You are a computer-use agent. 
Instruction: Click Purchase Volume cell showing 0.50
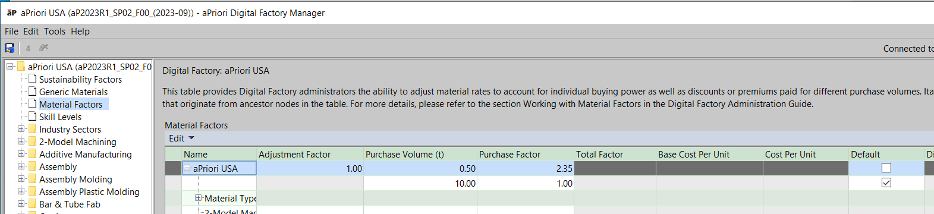point(420,168)
